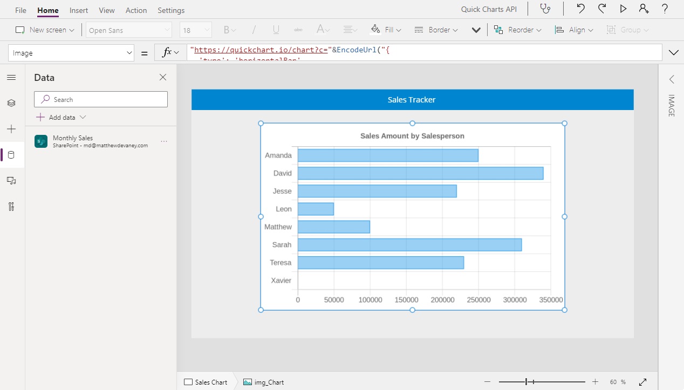
Task: Open the Border style dropdown
Action: tap(436, 30)
